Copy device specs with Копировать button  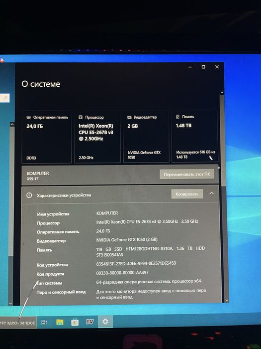tap(187, 194)
